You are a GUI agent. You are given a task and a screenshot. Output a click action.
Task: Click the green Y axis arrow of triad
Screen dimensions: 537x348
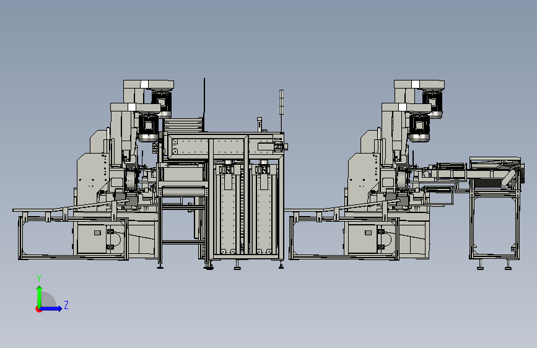pos(39,297)
